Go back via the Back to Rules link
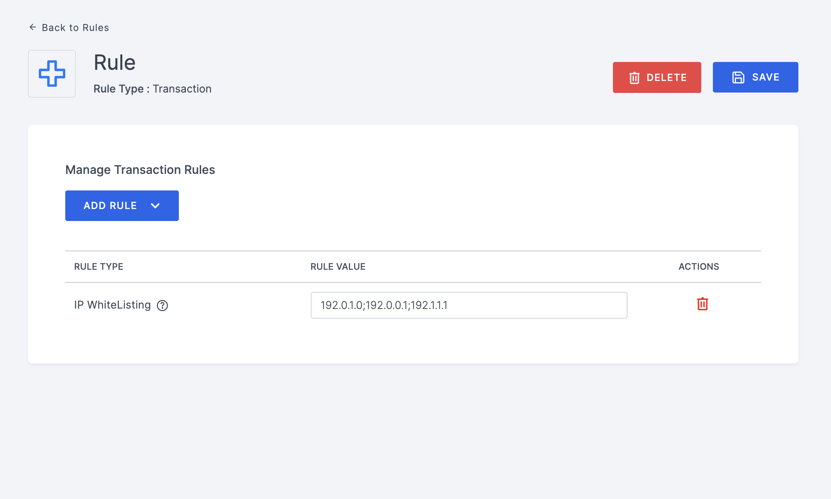The width and height of the screenshot is (831, 499). [x=69, y=28]
